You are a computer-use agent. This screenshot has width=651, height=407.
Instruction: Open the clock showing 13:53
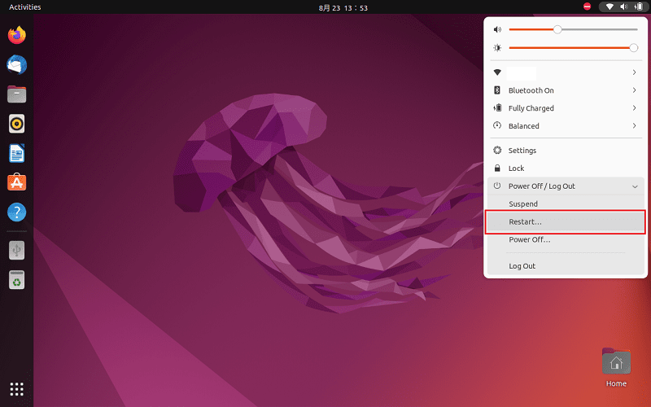(x=343, y=7)
